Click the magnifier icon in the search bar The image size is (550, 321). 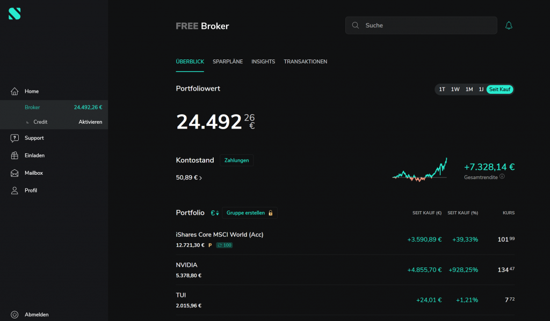click(356, 25)
